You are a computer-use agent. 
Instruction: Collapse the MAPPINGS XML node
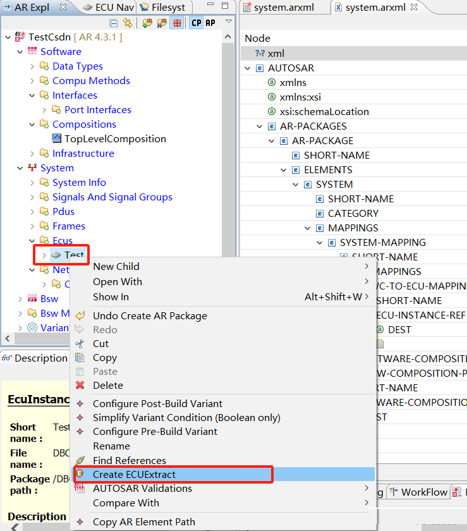308,228
